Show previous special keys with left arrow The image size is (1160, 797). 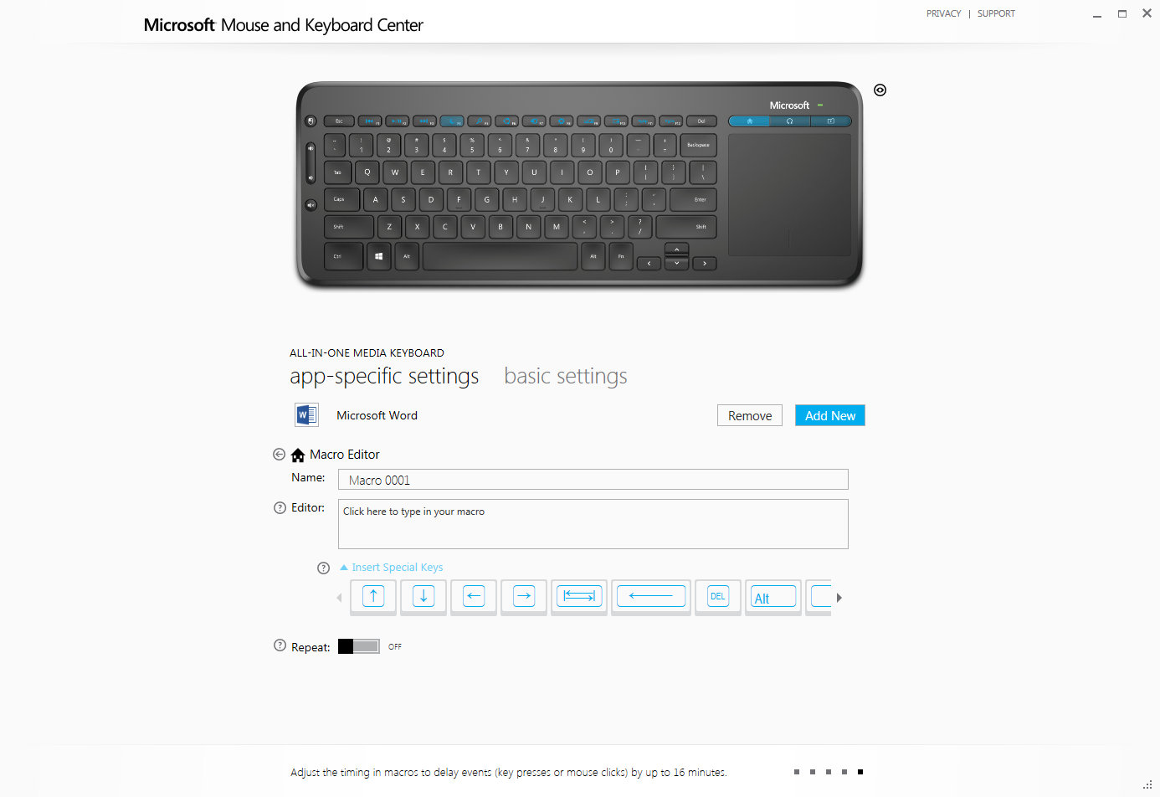point(339,598)
